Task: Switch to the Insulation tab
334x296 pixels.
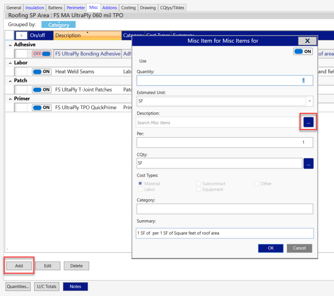Action: (34, 8)
